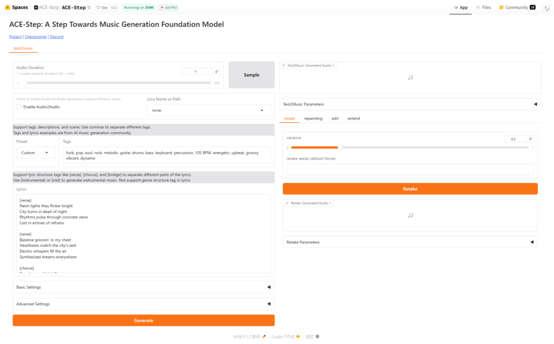The height and width of the screenshot is (344, 554).
Task: Click the retake seeds input field
Action: 410,169
